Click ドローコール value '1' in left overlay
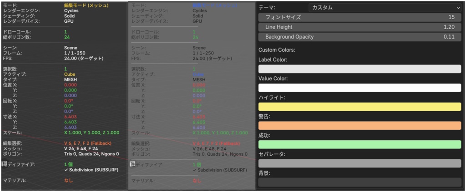Viewport: 466px width, 192px height. click(66, 32)
